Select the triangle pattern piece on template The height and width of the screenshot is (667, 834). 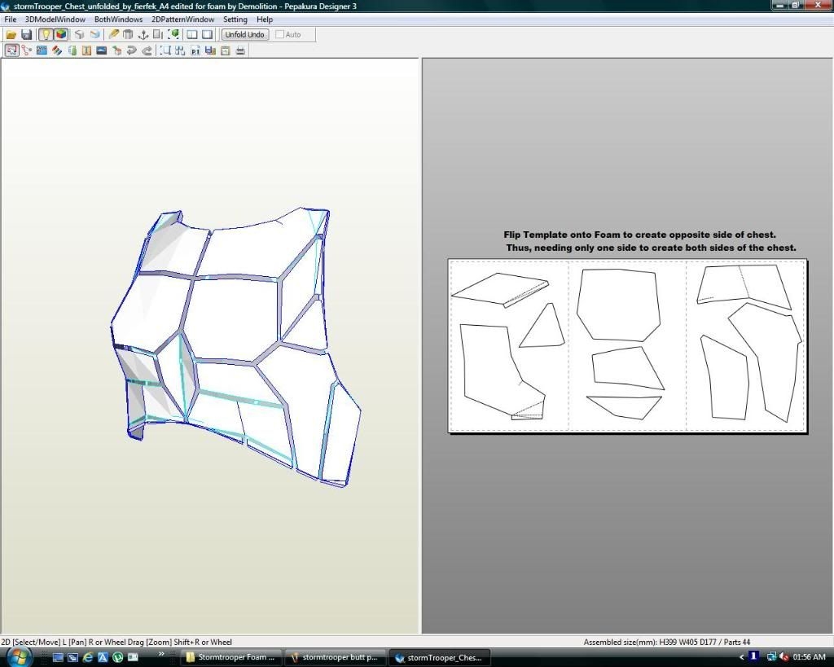tap(543, 328)
